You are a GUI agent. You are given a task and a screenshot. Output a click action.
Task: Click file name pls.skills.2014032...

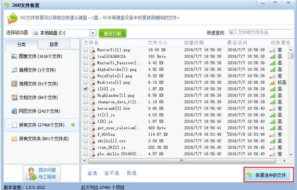click(120, 154)
